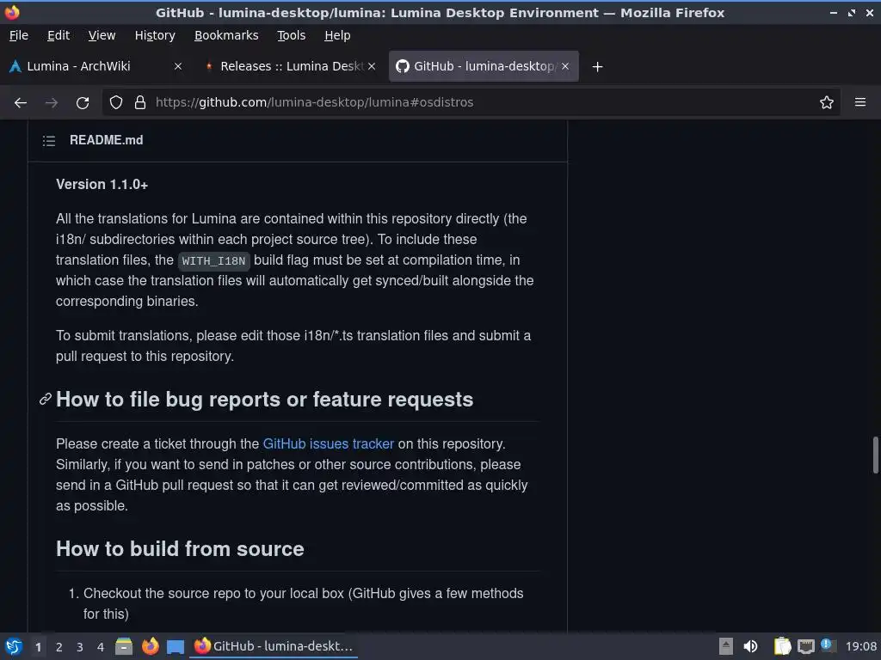Click the How to build from source heading
Screen dimensions: 881x660
[180, 549]
